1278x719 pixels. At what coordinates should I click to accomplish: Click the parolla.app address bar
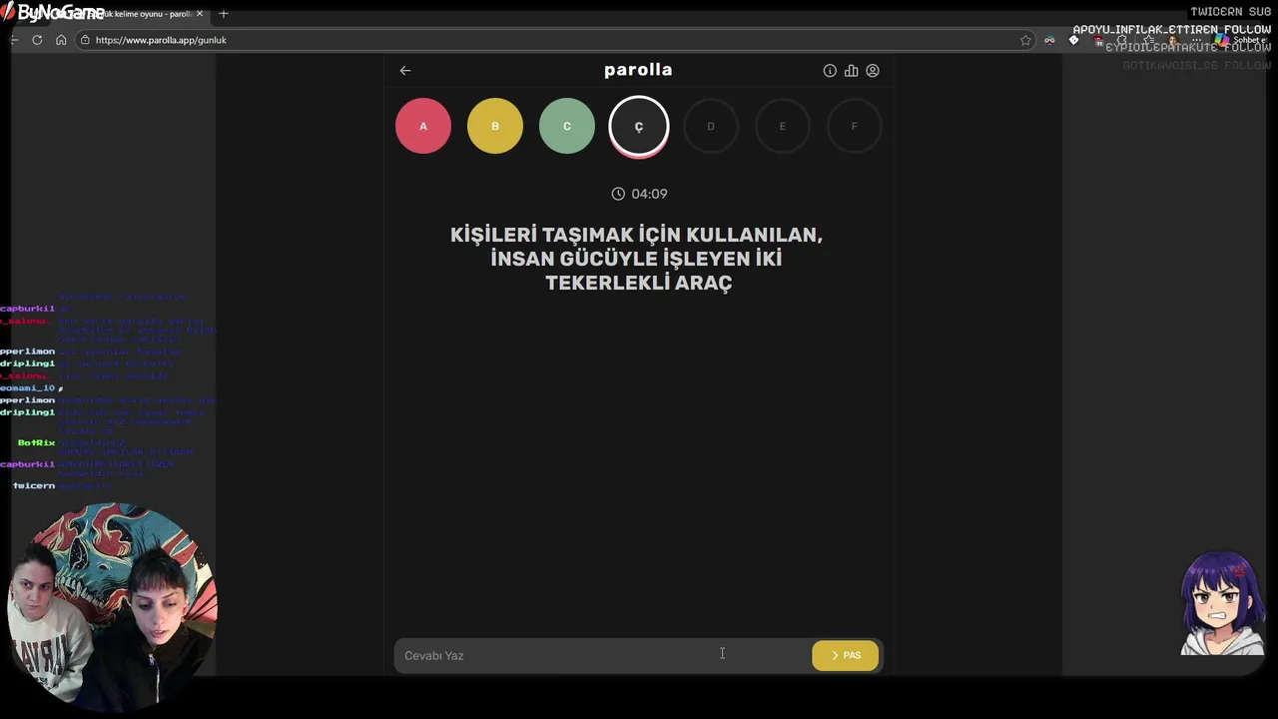[x=554, y=40]
